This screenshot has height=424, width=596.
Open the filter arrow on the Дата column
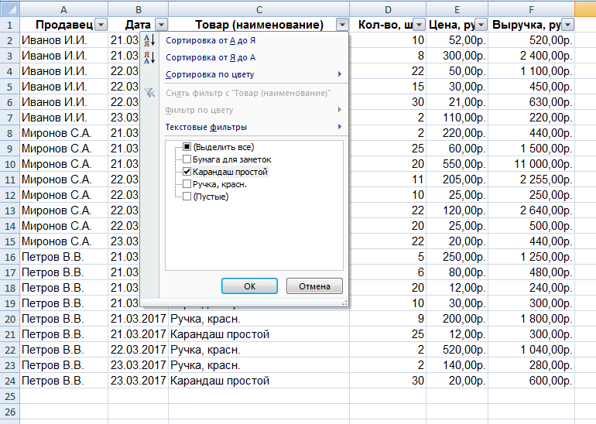coord(162,25)
